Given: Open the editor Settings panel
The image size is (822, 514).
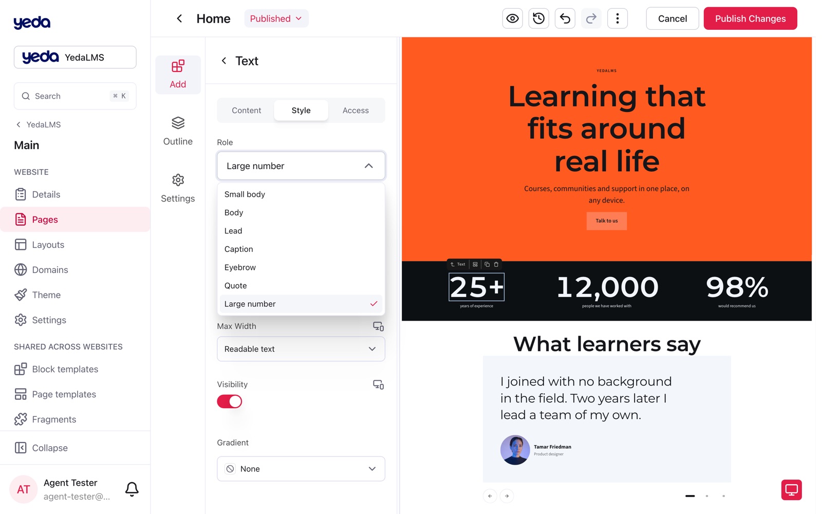Looking at the screenshot, I should click(x=178, y=189).
